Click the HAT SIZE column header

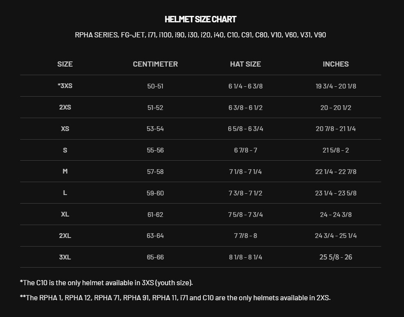tap(245, 64)
